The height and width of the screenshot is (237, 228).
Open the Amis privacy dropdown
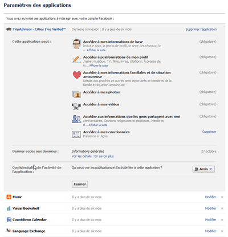coord(203,169)
